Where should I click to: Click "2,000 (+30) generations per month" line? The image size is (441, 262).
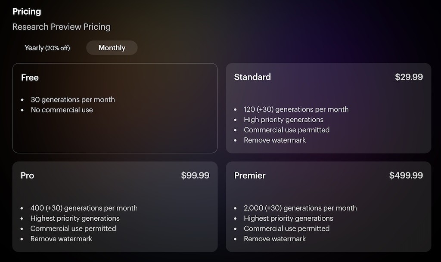tap(300, 208)
